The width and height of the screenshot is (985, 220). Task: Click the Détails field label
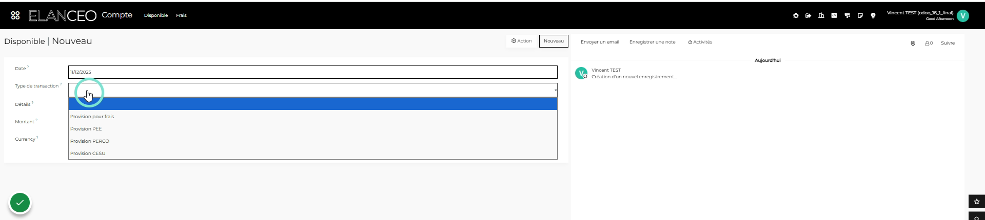click(23, 104)
